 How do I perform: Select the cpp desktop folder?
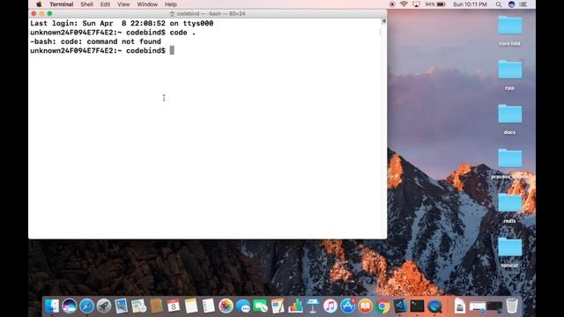(509, 70)
